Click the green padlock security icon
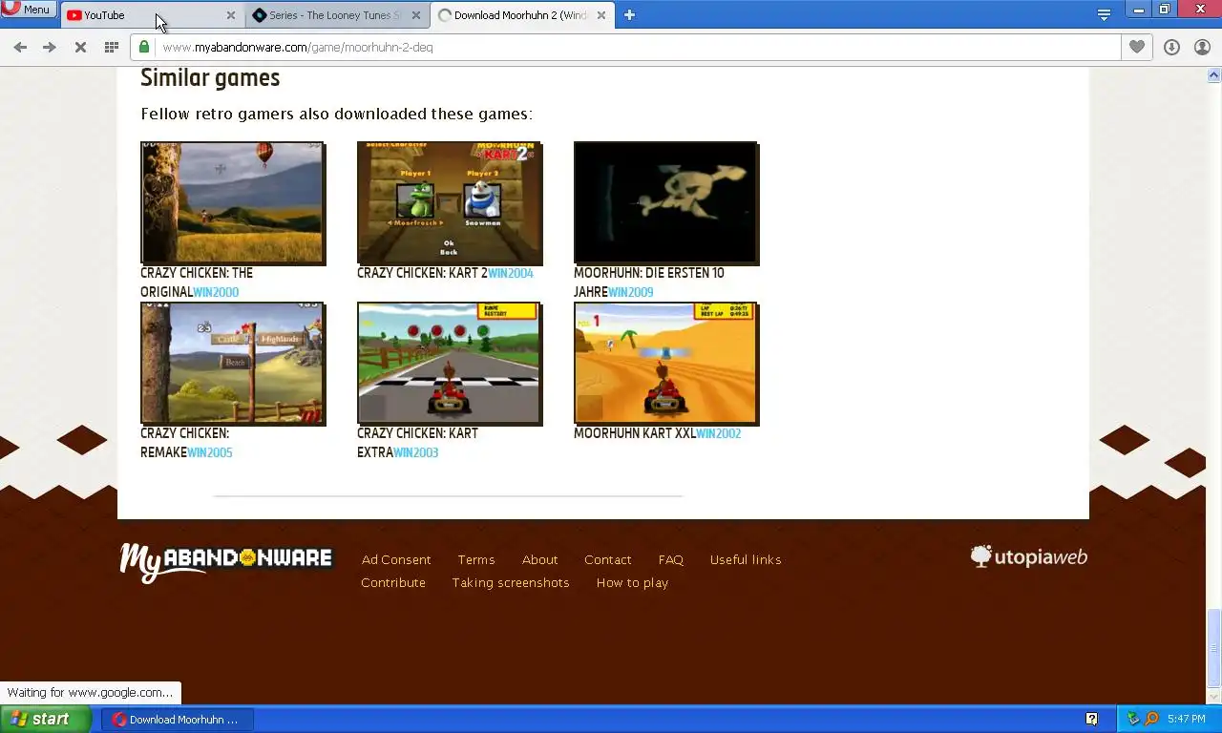This screenshot has height=733, width=1222. pyautogui.click(x=144, y=47)
